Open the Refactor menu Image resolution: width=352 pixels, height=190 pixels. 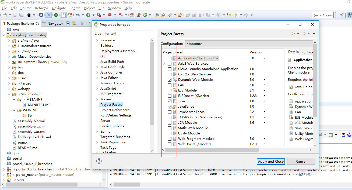coord(41,8)
